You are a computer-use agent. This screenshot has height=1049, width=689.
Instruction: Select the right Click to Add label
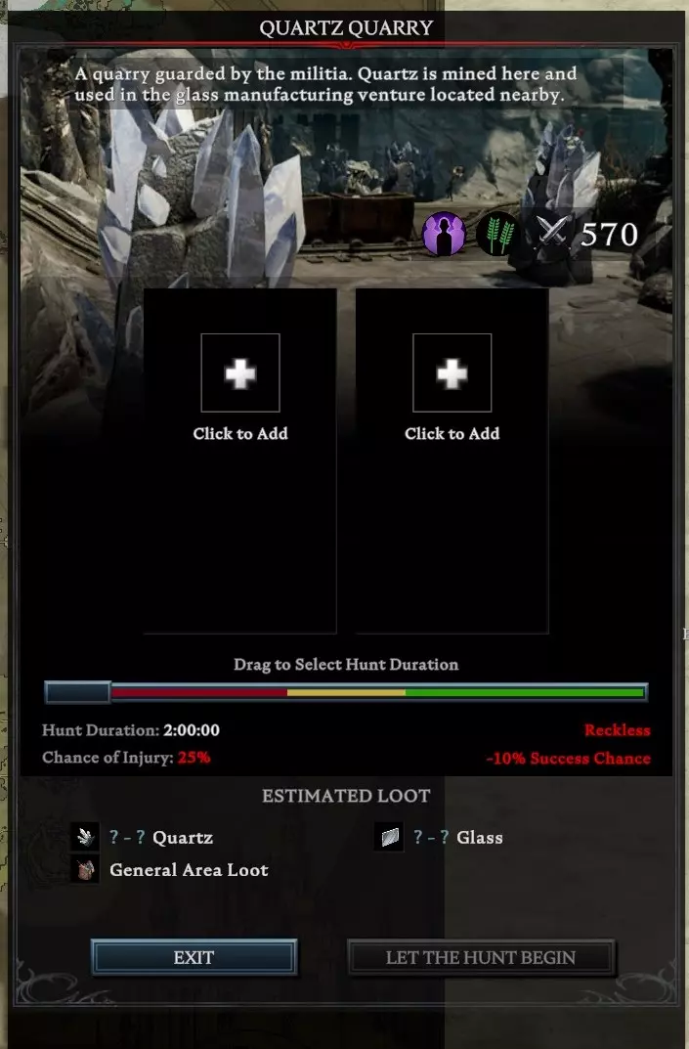click(452, 433)
